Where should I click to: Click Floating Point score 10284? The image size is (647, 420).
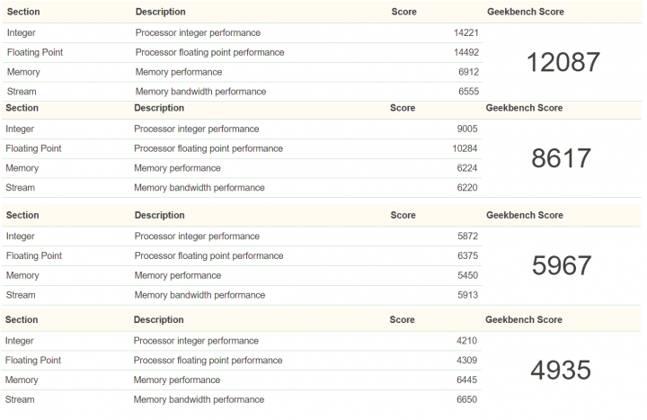[x=465, y=148]
